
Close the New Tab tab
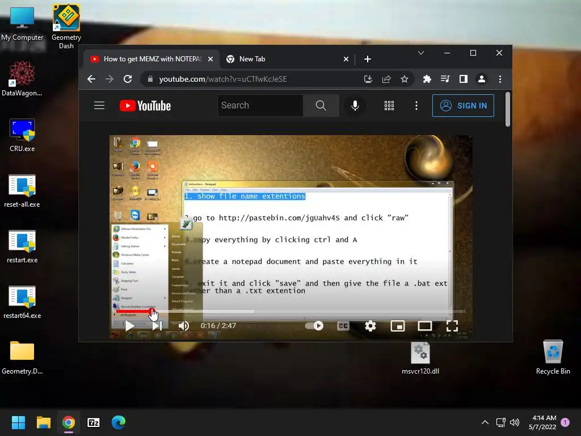346,59
